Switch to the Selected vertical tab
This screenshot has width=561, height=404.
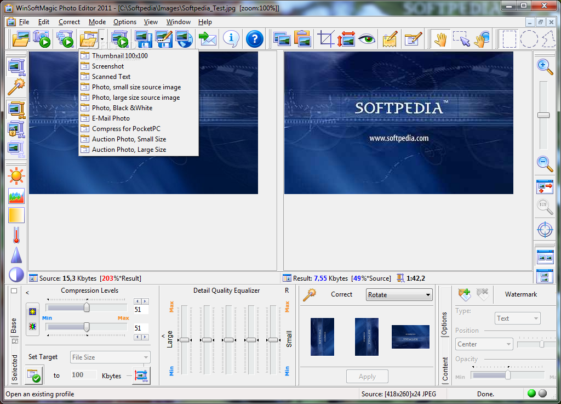pyautogui.click(x=15, y=367)
